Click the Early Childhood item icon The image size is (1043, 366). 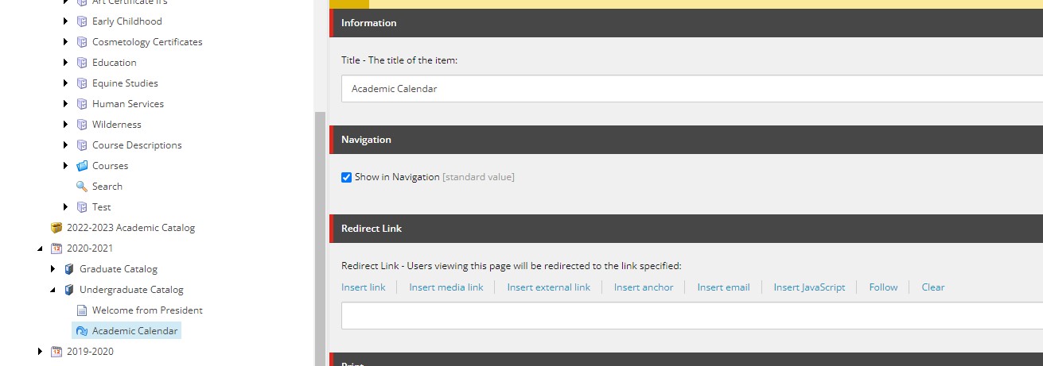tap(81, 21)
